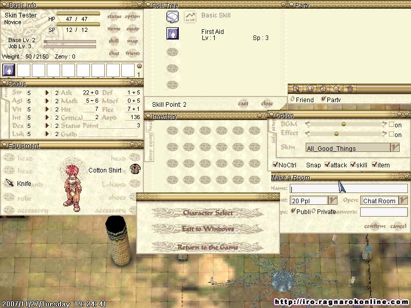Image resolution: width=411 pixels, height=308 pixels.
Task: Click round button left of Basic Info title
Action: 4,4
